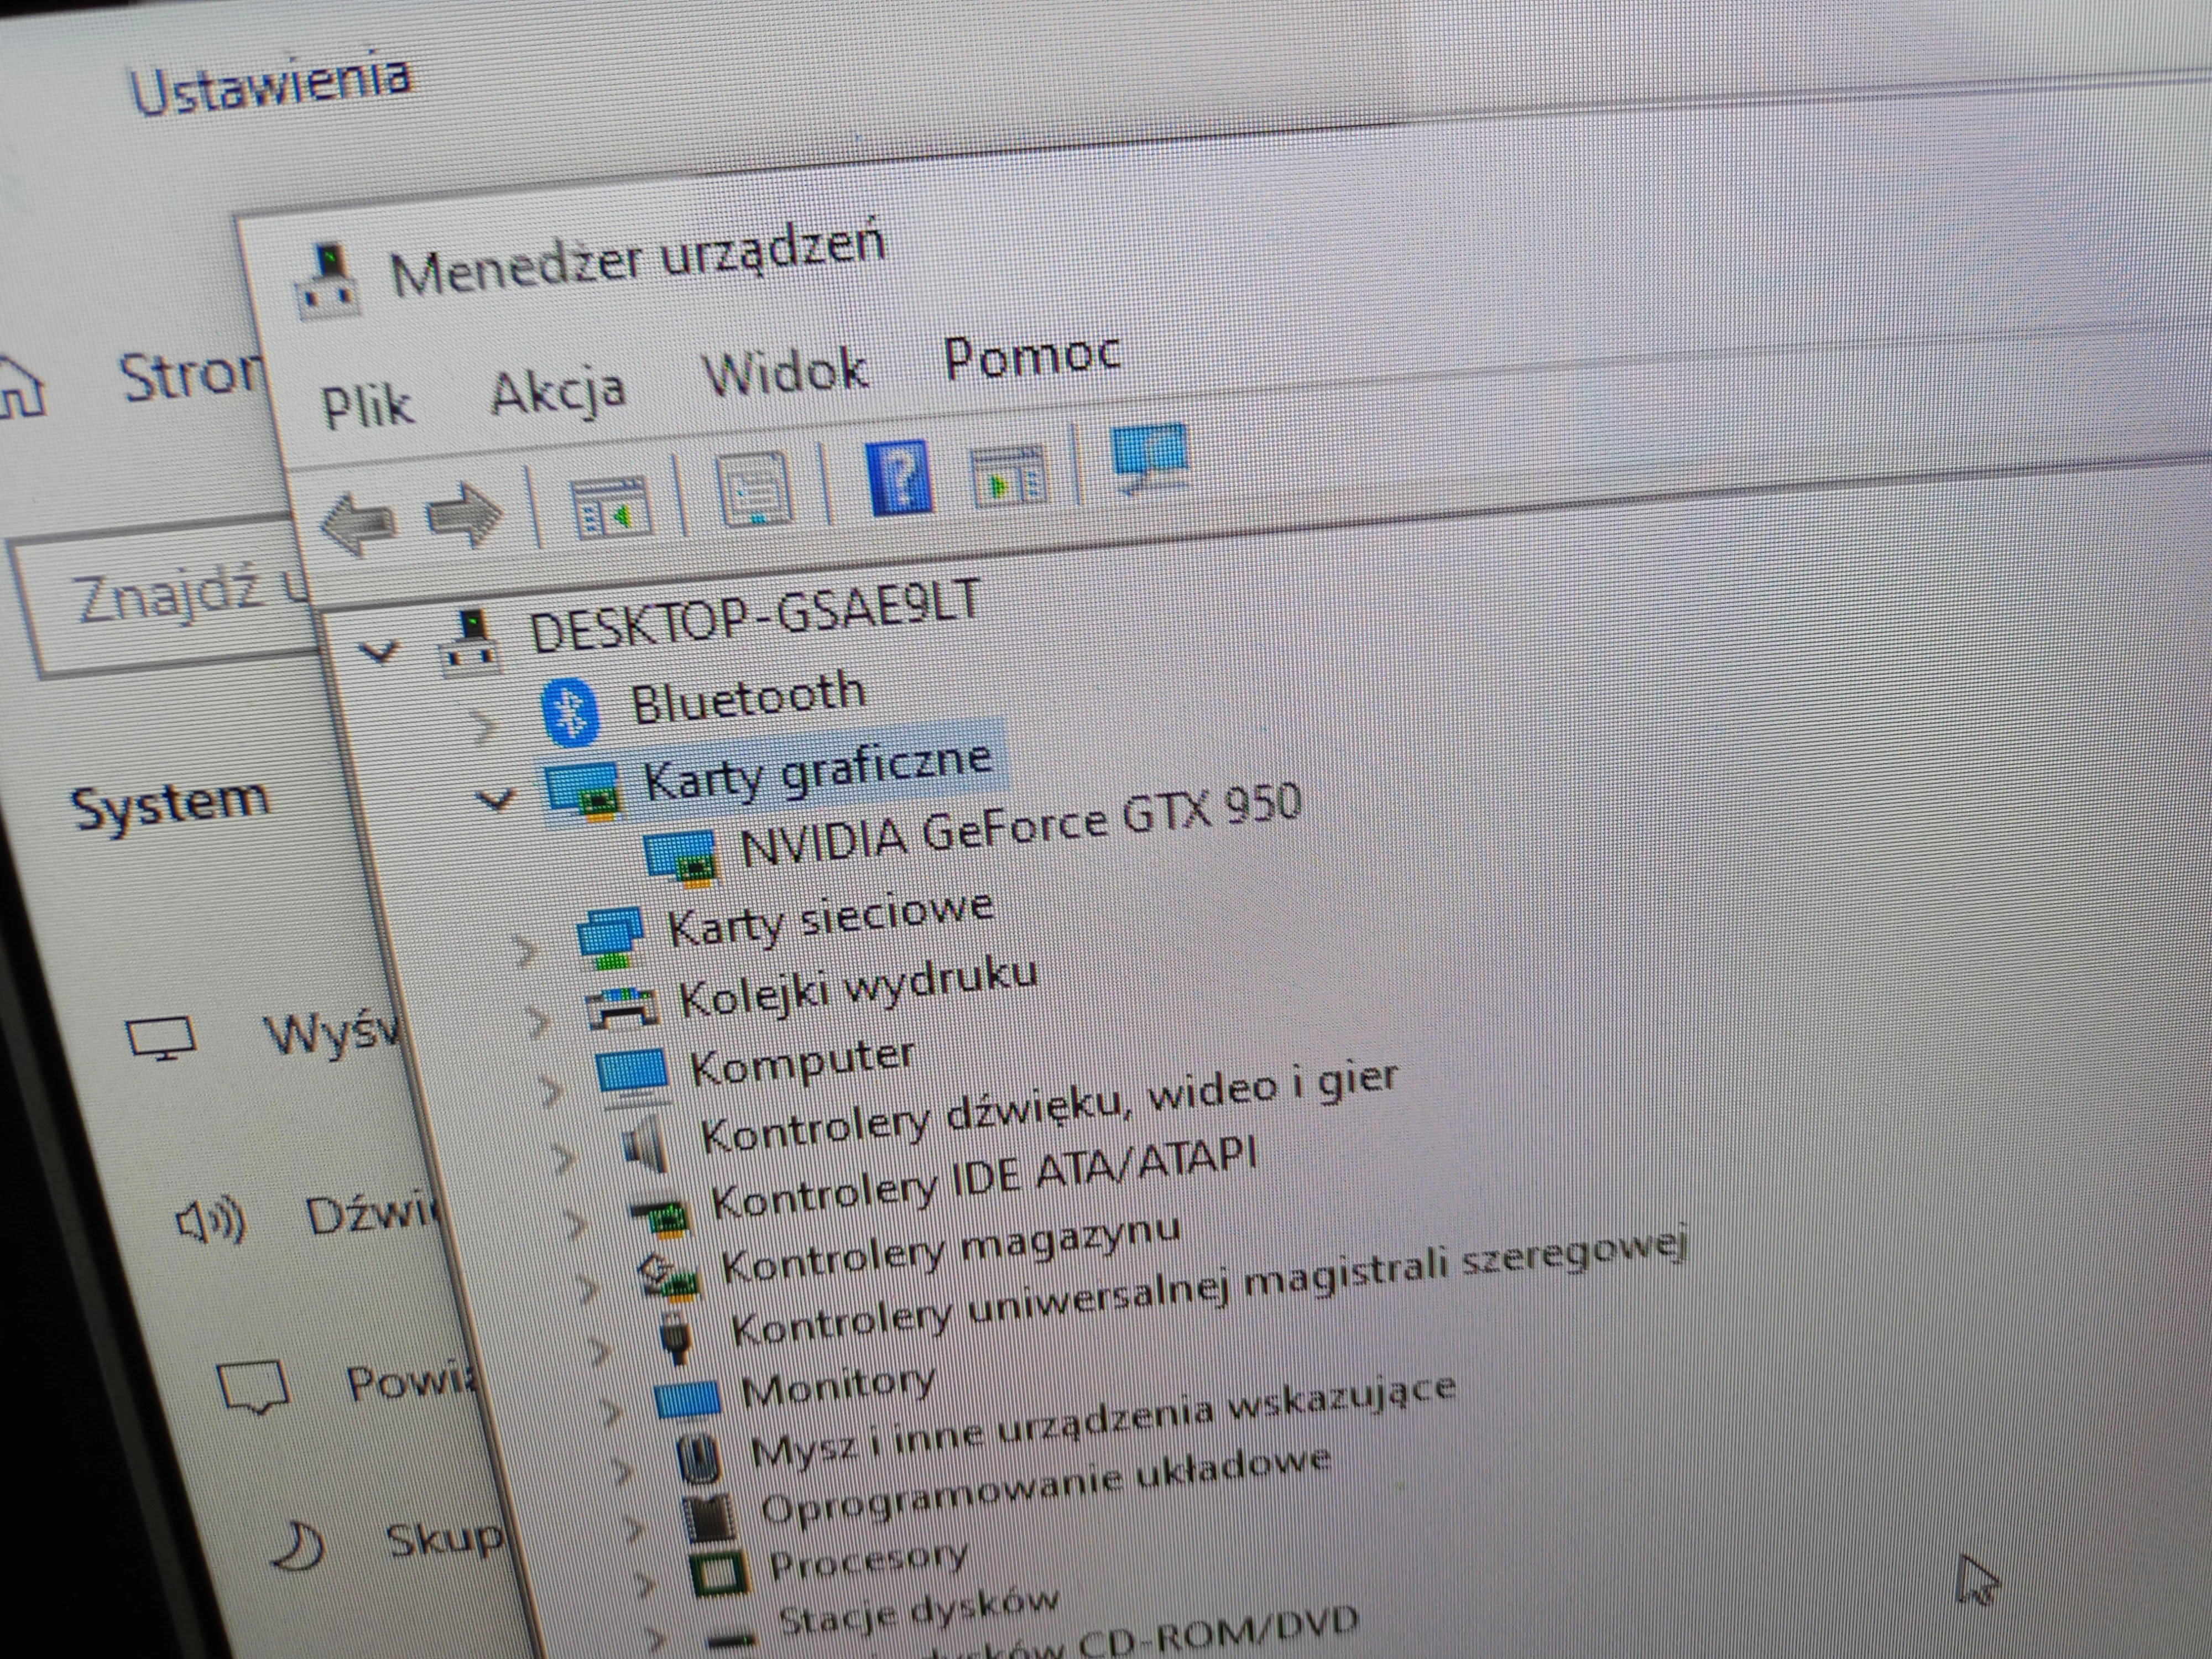This screenshot has width=2212, height=1659.
Task: Collapse the Karty graficzne category
Action: coord(495,800)
